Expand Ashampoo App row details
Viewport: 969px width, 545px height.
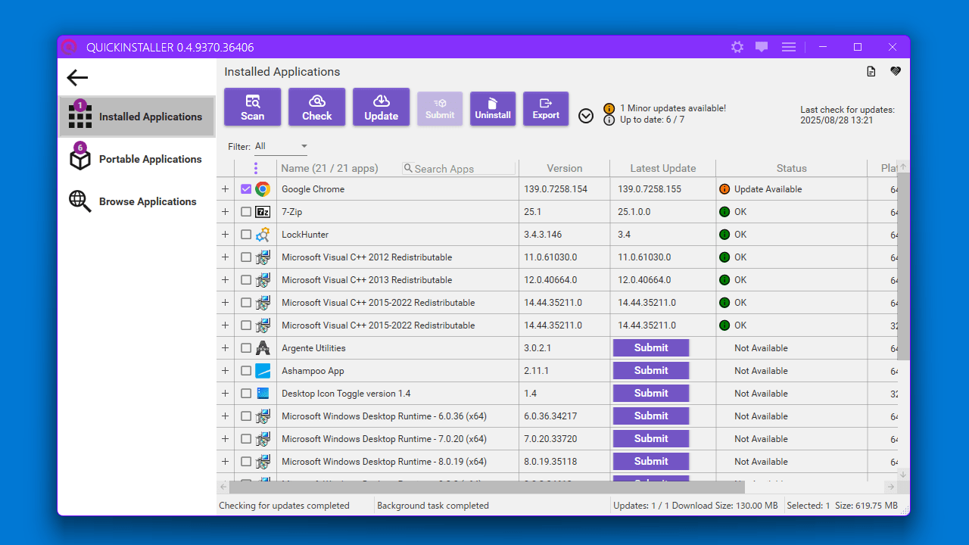point(225,371)
